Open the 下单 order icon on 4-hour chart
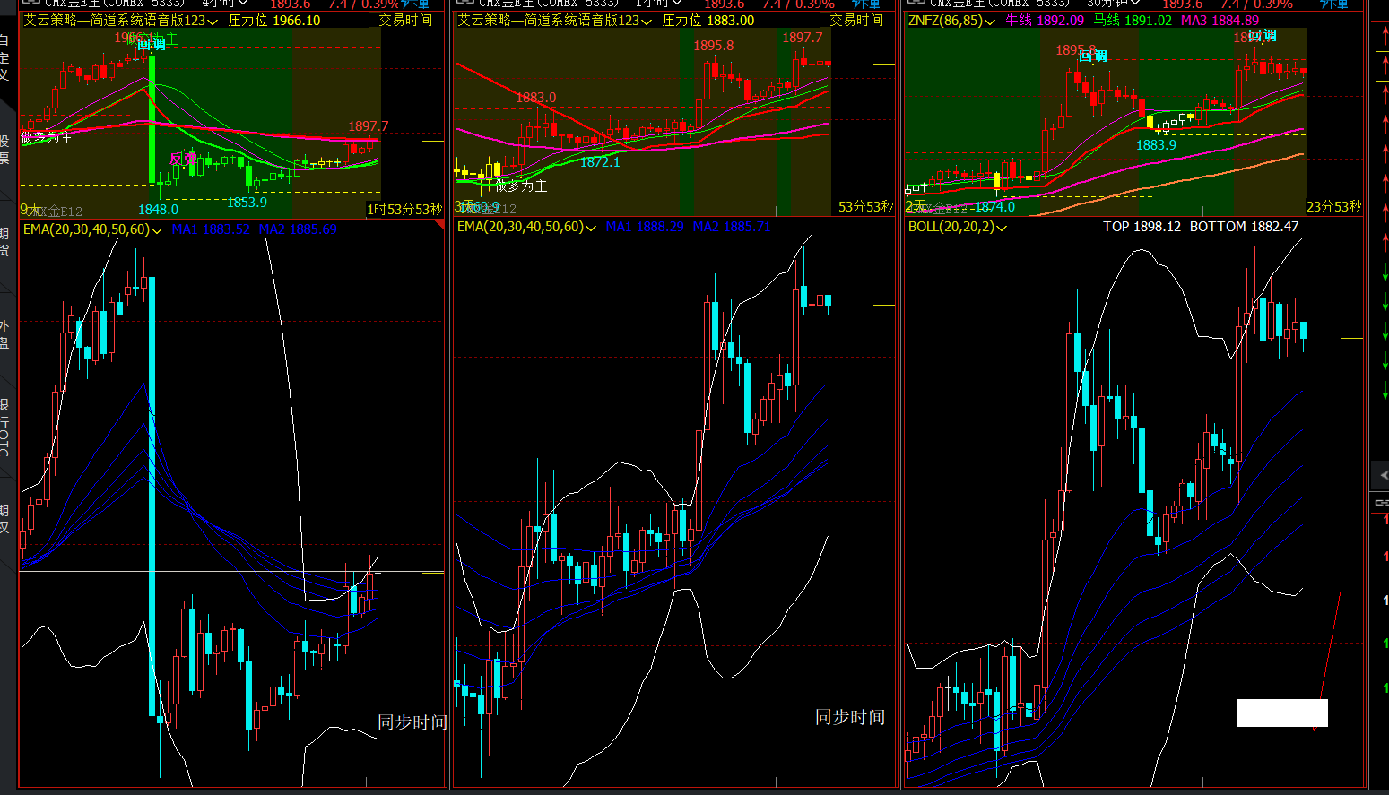The image size is (1389, 795). pos(416,4)
